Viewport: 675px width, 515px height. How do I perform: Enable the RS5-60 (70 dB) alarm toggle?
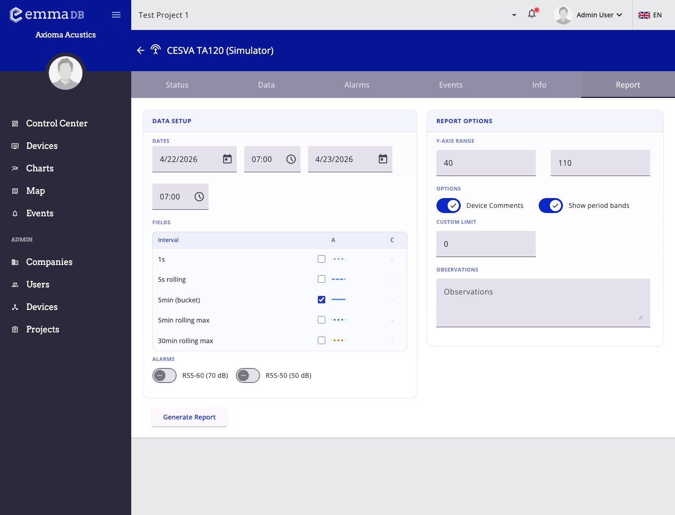165,375
